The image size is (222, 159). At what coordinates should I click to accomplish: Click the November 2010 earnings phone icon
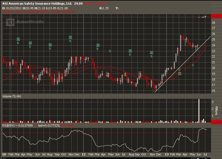click(x=70, y=37)
